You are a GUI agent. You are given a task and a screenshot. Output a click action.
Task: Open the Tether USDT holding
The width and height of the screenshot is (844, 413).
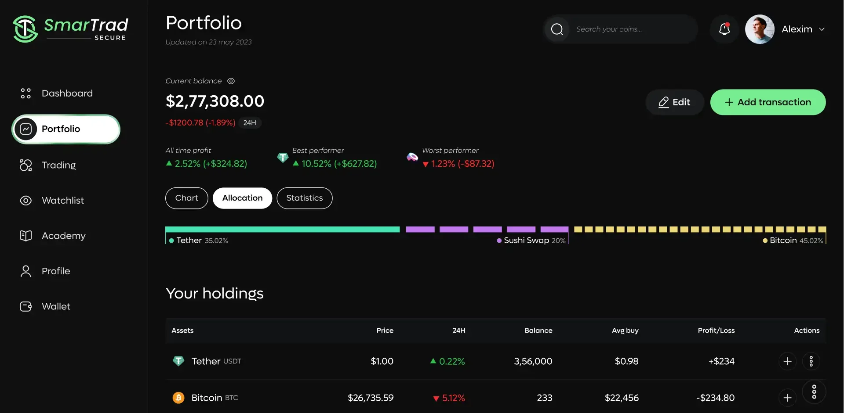coord(496,361)
